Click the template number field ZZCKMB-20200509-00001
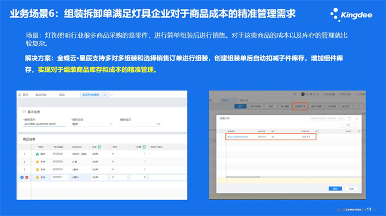Viewport: 386px width, 216px height. click(x=44, y=124)
